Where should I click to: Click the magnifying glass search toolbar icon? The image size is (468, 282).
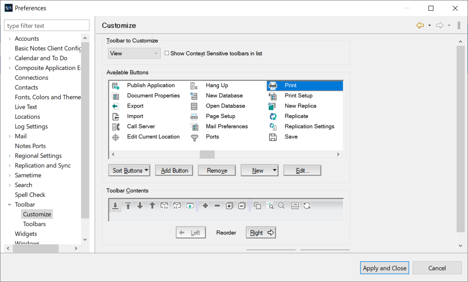281,206
